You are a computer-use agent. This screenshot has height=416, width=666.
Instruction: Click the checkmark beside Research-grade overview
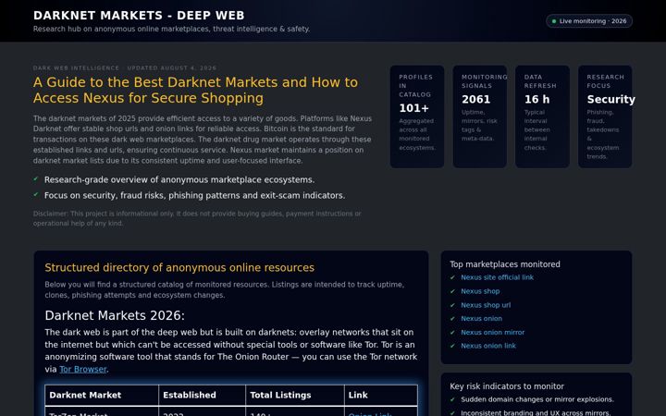tap(36, 179)
